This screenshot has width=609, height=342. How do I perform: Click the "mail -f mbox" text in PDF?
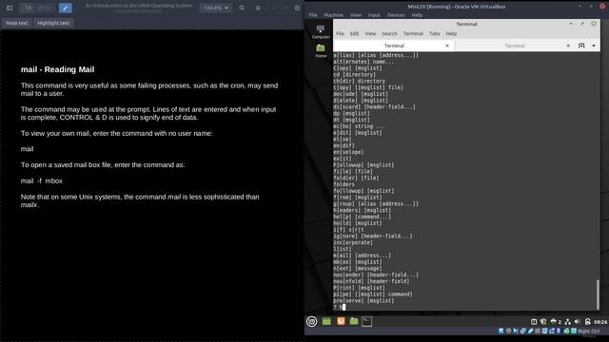pos(42,180)
